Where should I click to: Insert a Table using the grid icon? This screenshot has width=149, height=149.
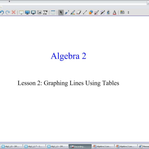53,13
